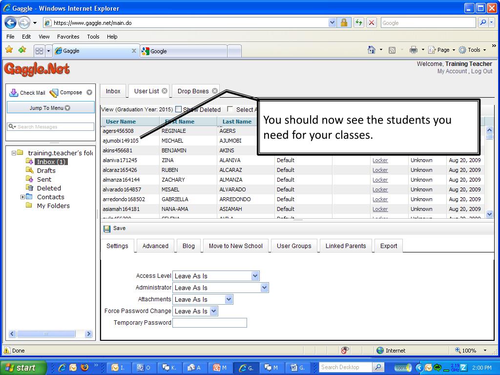The image size is (500, 375).
Task: Open the Force Password Change dropdown
Action: coord(214,311)
